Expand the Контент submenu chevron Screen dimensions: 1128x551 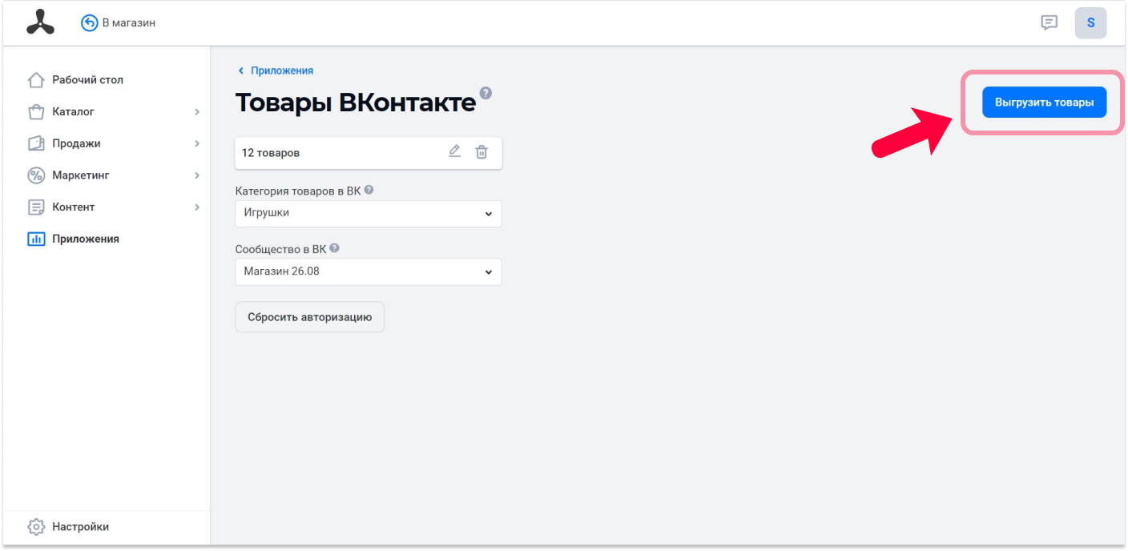point(197,207)
